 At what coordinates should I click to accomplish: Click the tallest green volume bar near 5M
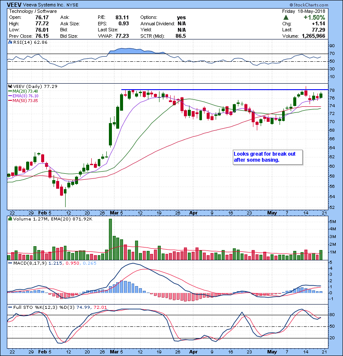click(x=110, y=239)
